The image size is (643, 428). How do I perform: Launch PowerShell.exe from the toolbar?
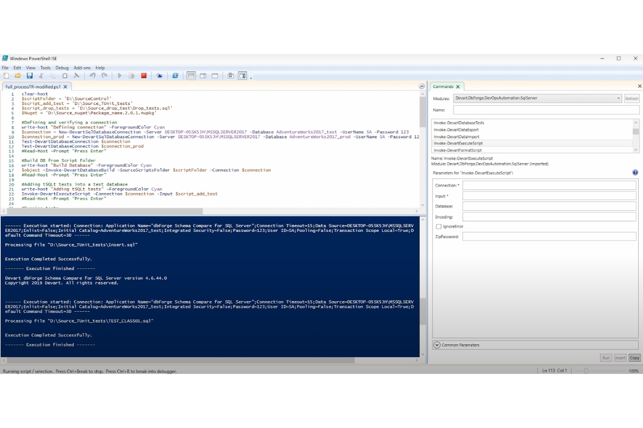point(175,75)
